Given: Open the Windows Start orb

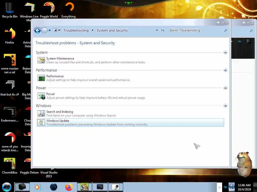Looking at the screenshot, I should click(x=7, y=187).
